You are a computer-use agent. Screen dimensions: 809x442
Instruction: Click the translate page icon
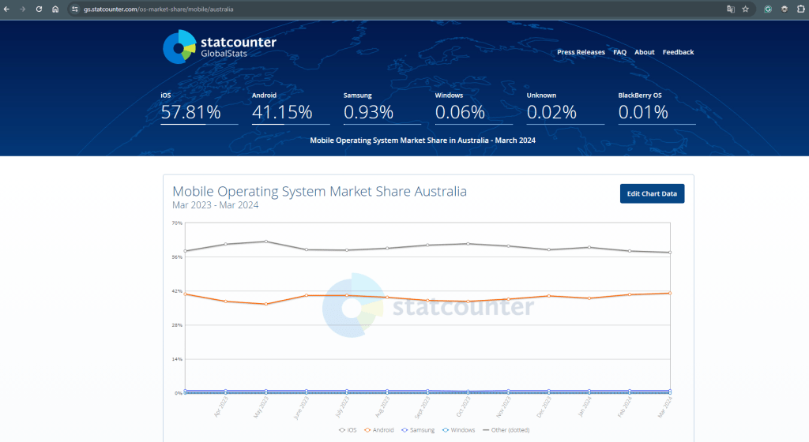click(x=731, y=9)
